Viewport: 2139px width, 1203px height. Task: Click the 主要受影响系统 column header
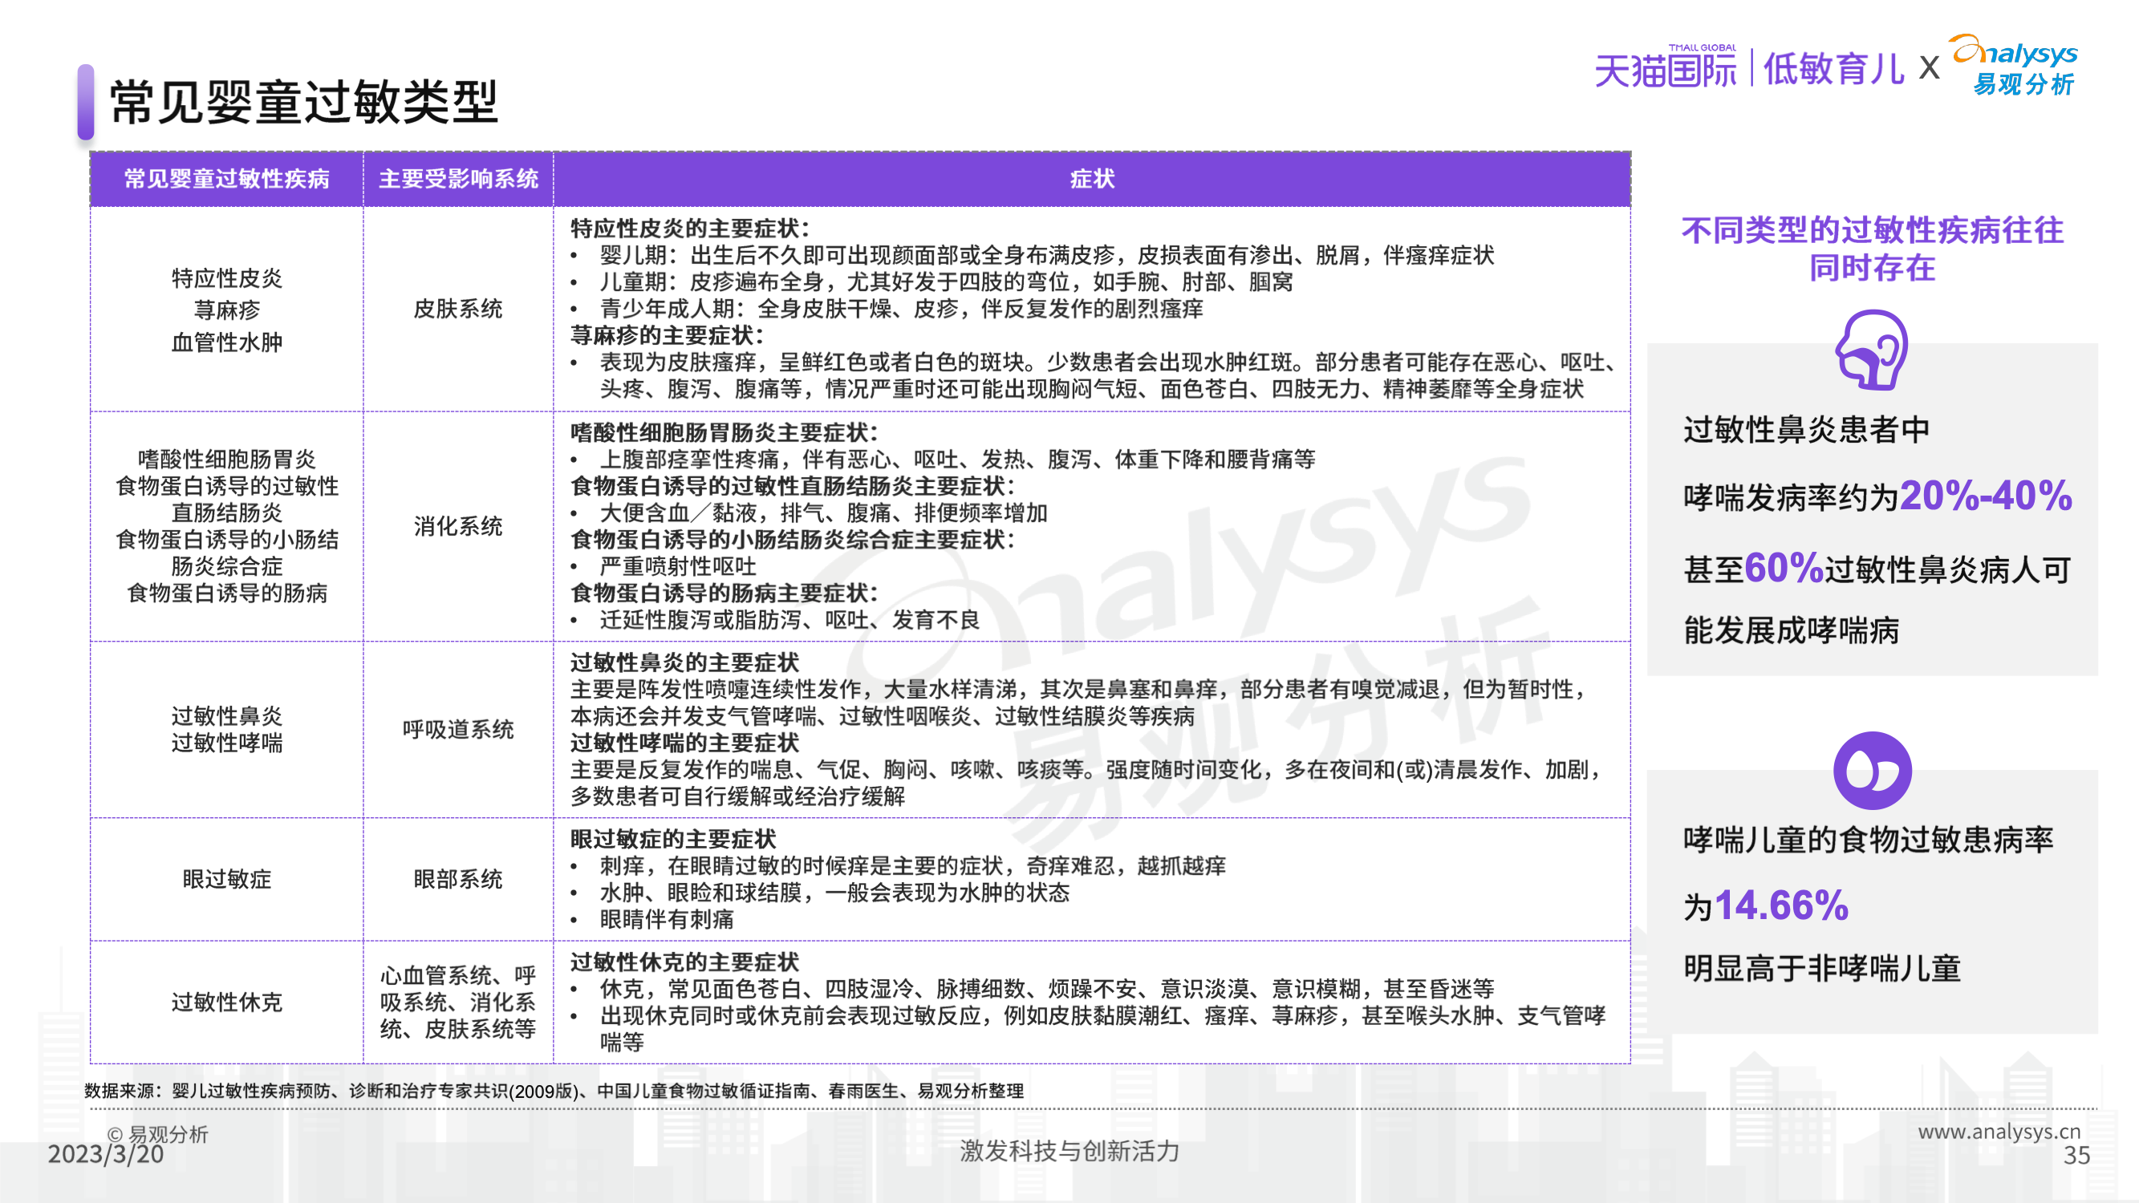(x=458, y=179)
